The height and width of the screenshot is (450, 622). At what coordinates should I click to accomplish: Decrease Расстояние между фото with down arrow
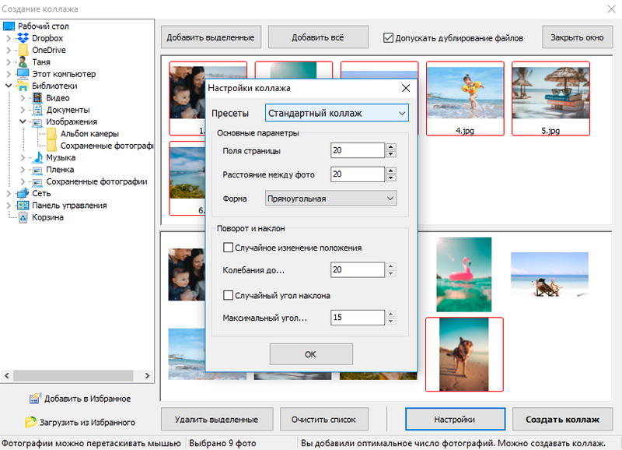(391, 178)
